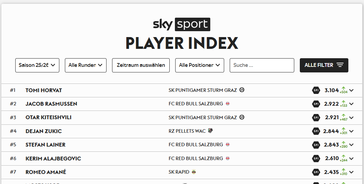Click the Sturm Graz crest beside Tomi Horvat

[242, 90]
